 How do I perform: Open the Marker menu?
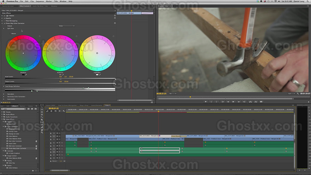[49, 1]
